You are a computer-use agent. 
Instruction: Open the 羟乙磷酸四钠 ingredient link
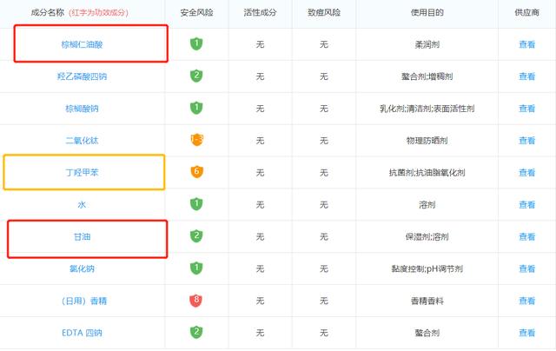click(82, 76)
